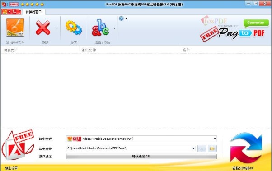Click the green Converter button
This screenshot has height=171, width=272.
(256, 23)
